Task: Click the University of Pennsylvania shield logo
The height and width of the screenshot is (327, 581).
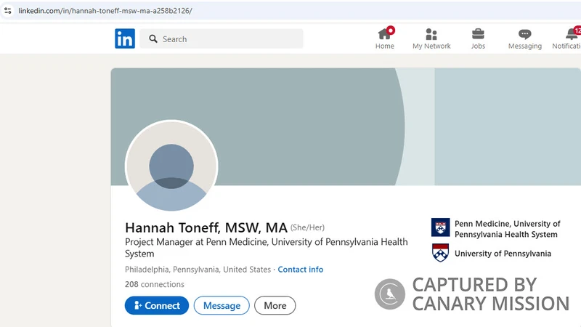Action: pos(441,253)
